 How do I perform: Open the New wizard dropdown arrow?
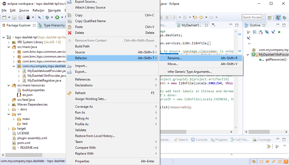click(x=9, y=17)
